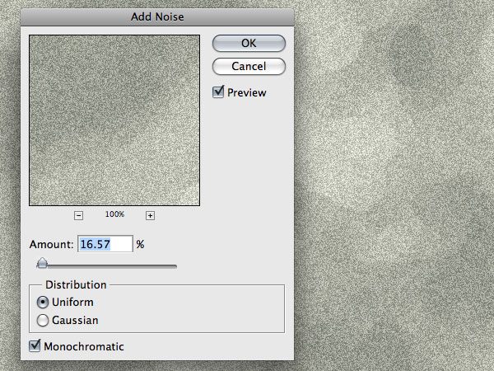Click the Amount slider handle
This screenshot has width=494, height=371.
[42, 264]
